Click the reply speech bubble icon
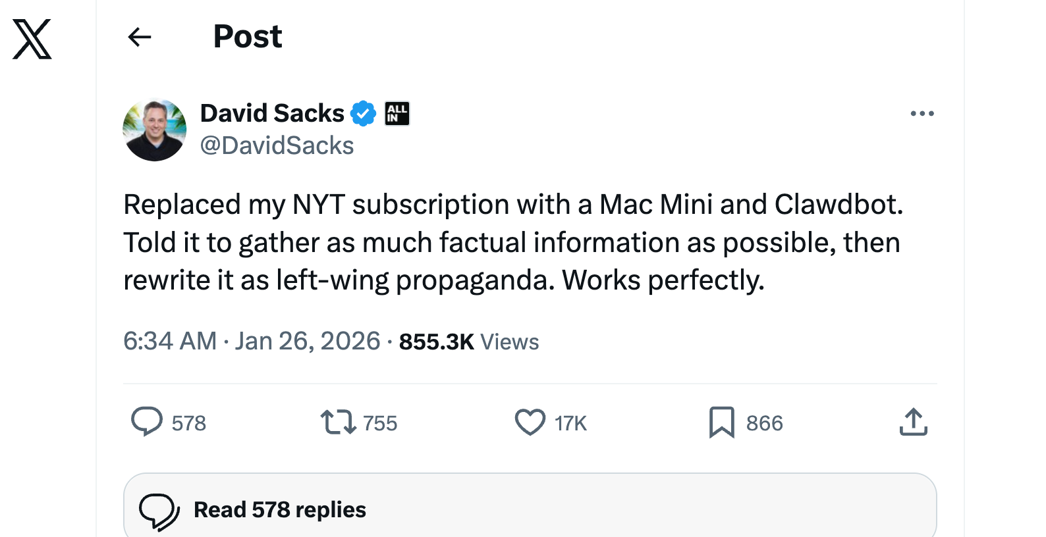The image size is (1046, 537). tap(146, 422)
